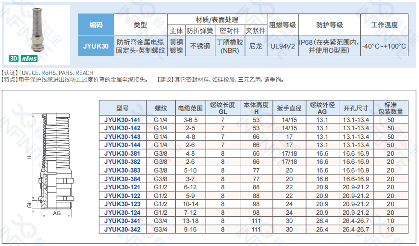419x246 pixels.
Task: Select the 丁腈橡胶 (NBR) cell
Action: (x=230, y=46)
